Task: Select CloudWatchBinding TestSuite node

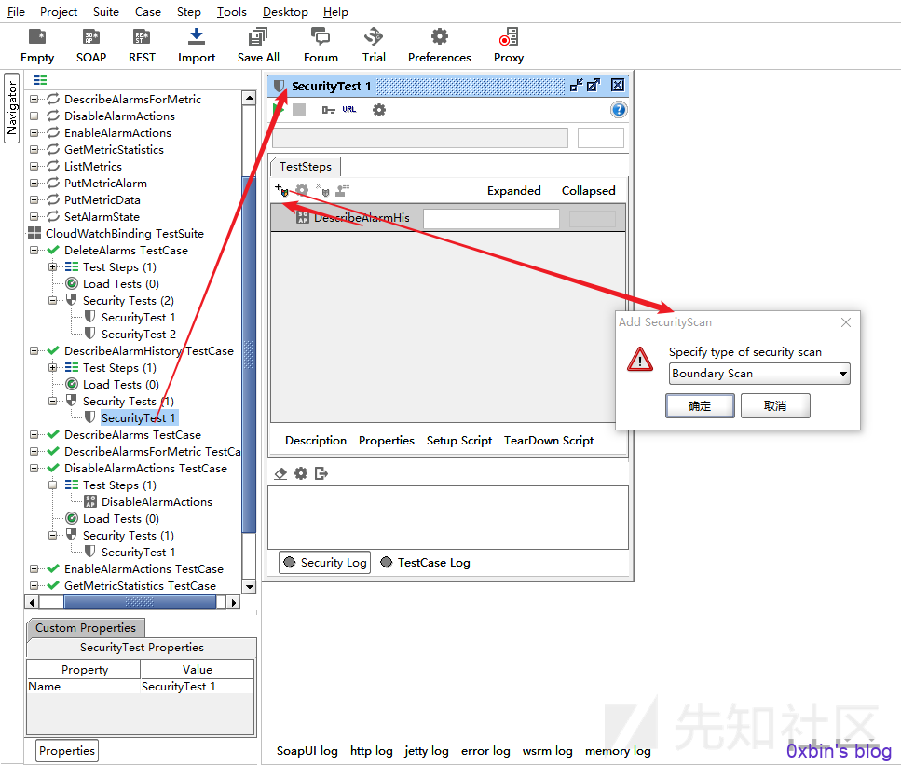Action: (x=124, y=234)
